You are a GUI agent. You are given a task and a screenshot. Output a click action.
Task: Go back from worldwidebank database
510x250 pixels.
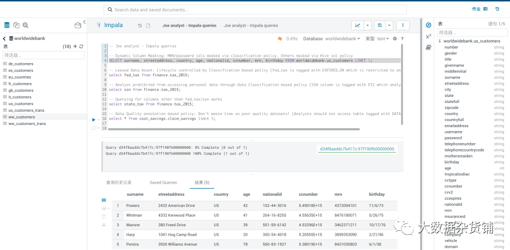pyautogui.click(x=4, y=38)
